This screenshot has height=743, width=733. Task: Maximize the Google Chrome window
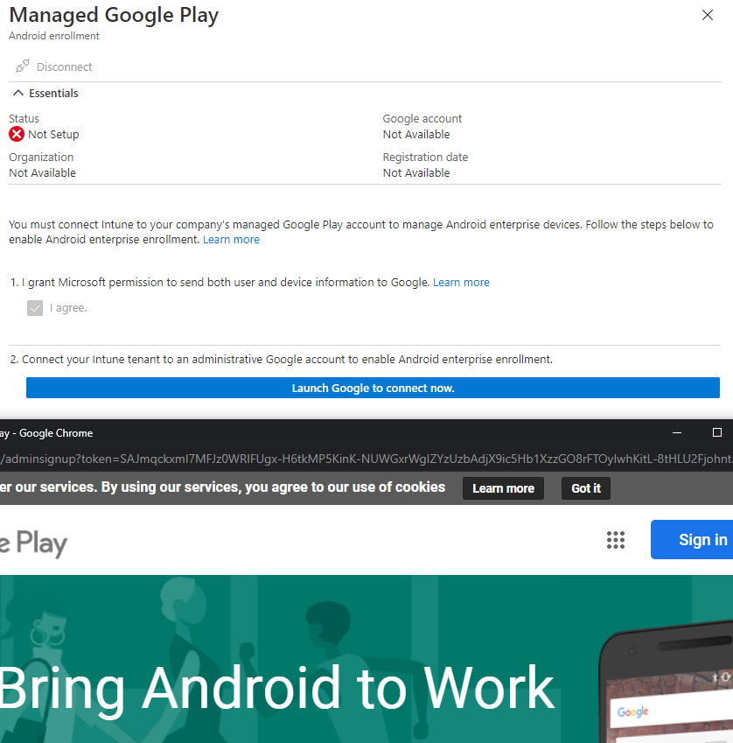pyautogui.click(x=717, y=432)
